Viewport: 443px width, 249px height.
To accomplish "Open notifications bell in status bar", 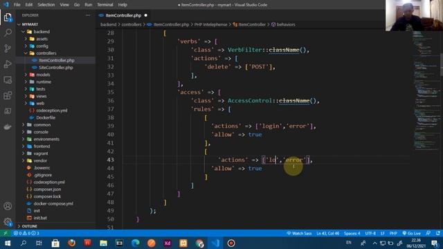I will click(x=437, y=233).
